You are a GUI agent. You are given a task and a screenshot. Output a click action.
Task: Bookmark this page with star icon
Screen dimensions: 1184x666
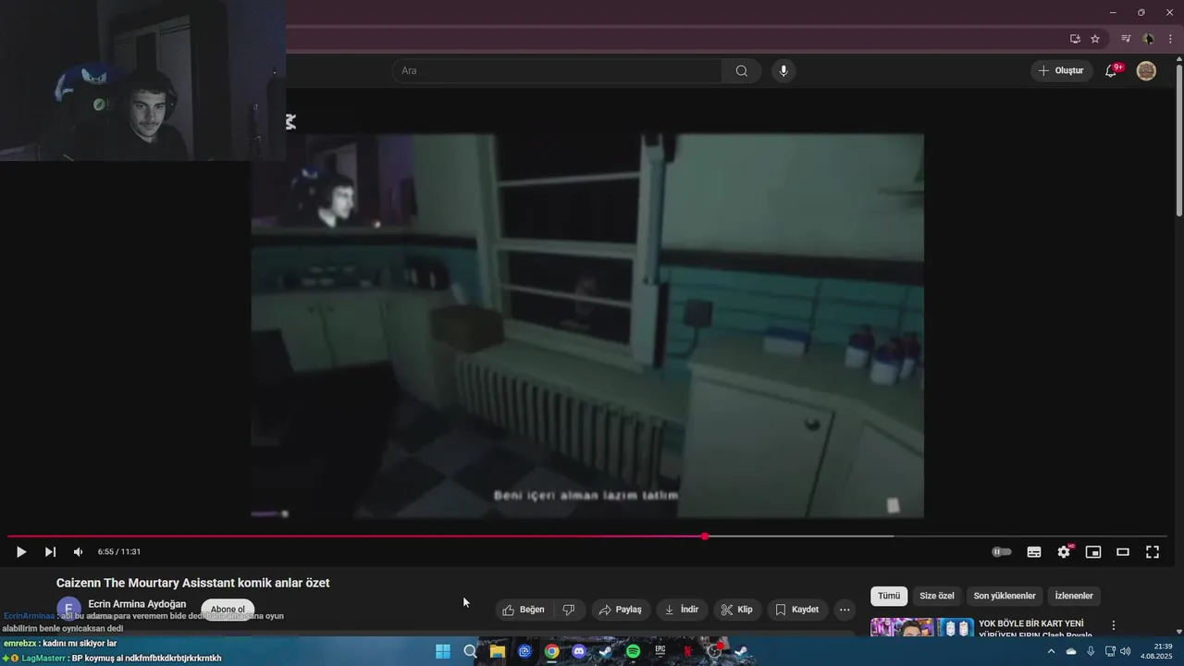coord(1095,39)
